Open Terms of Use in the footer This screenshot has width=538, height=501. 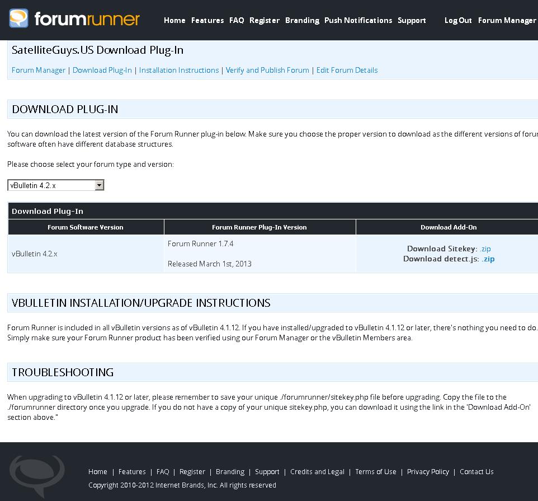(x=376, y=472)
